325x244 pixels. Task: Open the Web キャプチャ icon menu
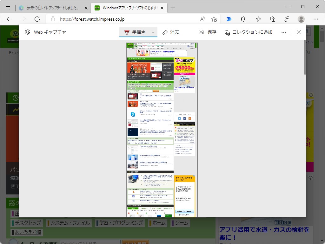click(28, 32)
